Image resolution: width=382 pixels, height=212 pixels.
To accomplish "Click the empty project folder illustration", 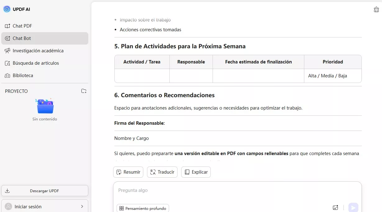I will tap(45, 106).
